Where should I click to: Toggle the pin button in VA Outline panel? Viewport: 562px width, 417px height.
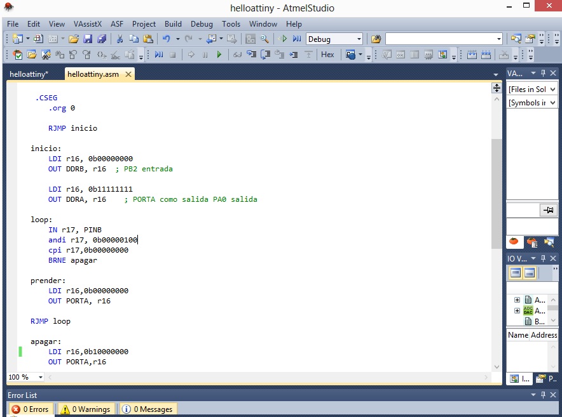click(x=548, y=210)
